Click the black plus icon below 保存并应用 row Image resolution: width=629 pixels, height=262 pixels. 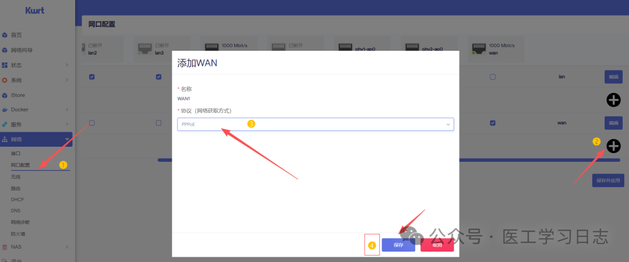tap(613, 146)
